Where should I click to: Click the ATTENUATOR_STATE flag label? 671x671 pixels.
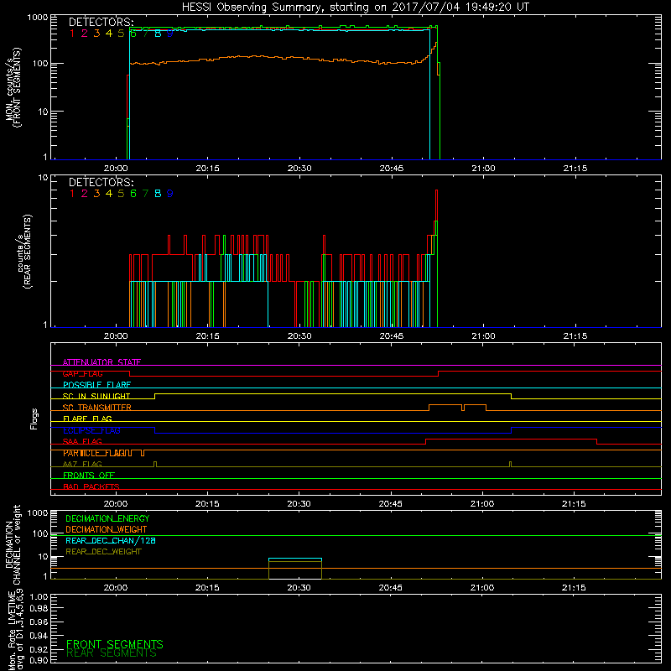coord(101,362)
